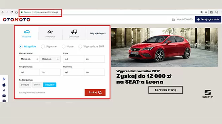Toggle the Diesel fuel filter
This screenshot has width=222, height=124.
tap(37, 85)
